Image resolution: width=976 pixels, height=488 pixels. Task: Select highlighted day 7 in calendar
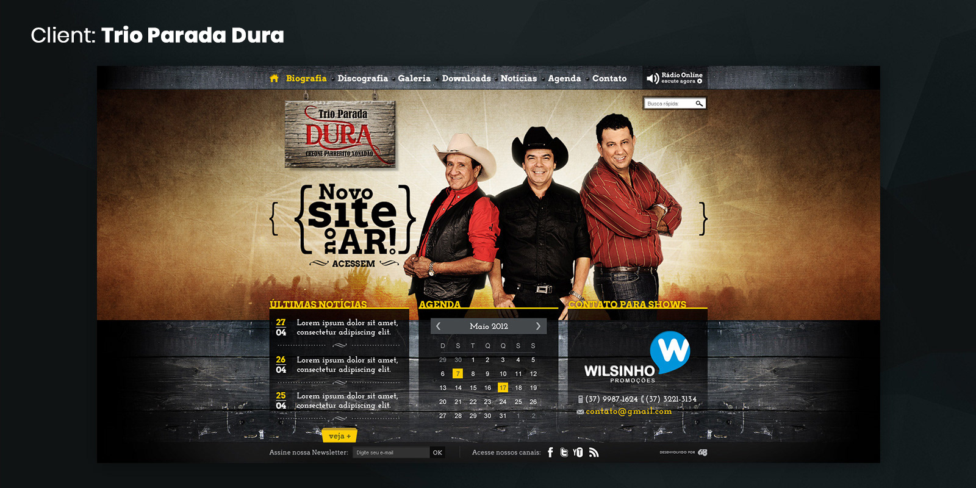(x=457, y=373)
